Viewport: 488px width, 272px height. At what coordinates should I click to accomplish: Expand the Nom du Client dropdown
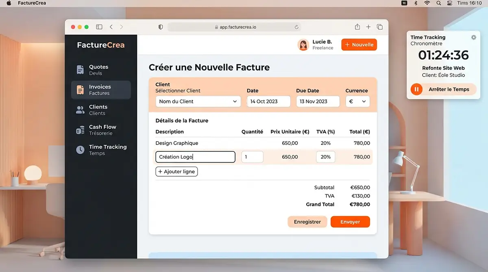198,101
